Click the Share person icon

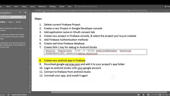[x=165, y=6]
